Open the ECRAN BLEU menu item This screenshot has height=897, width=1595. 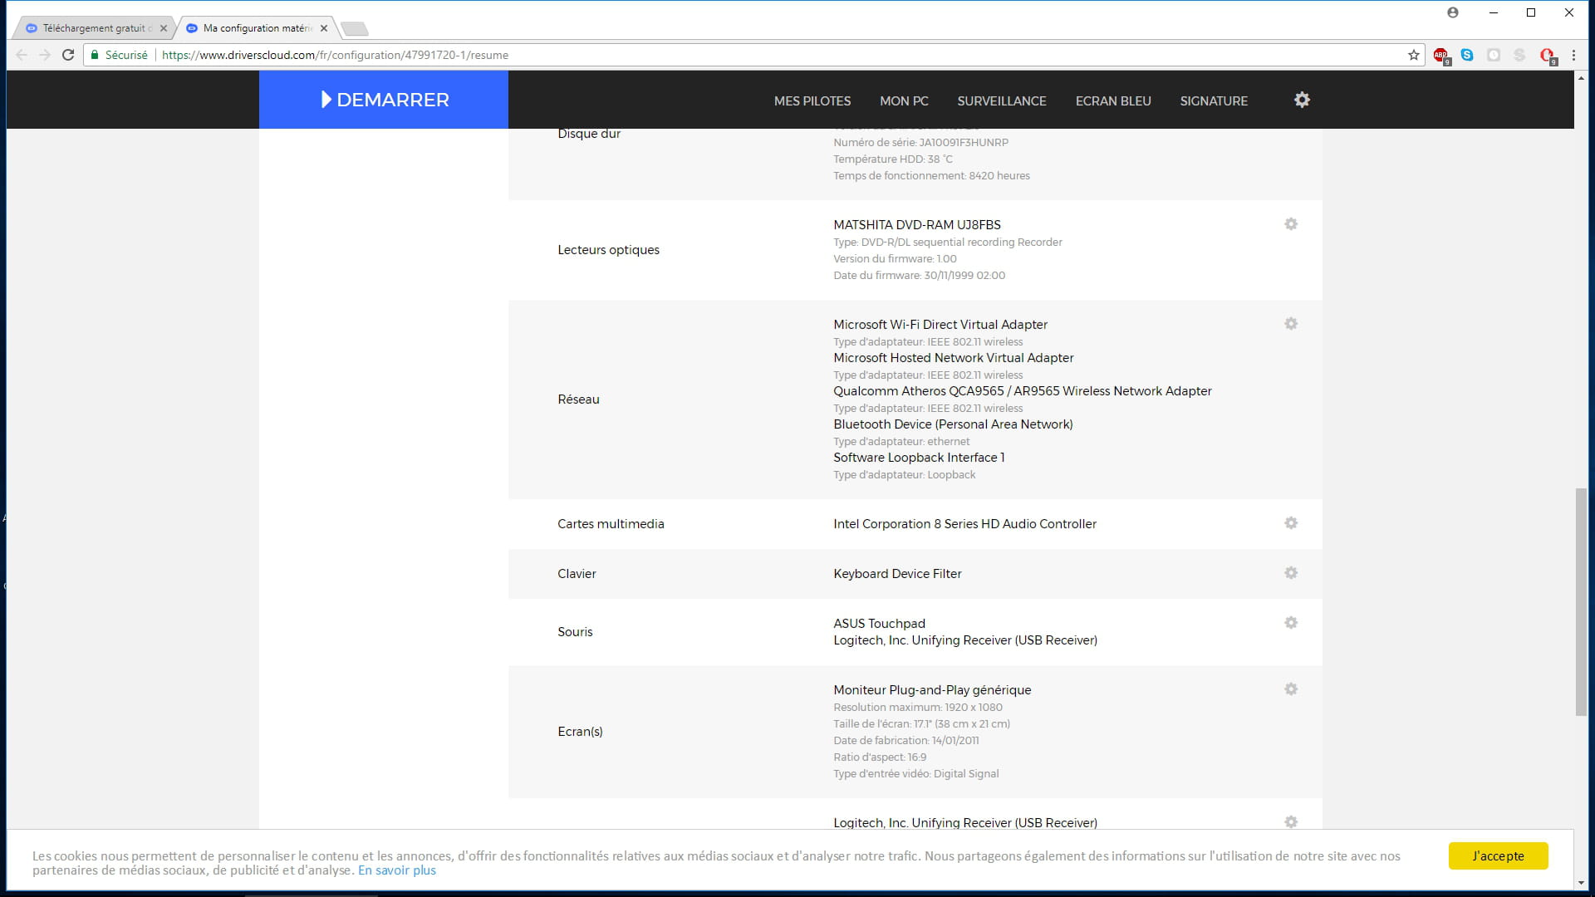coord(1112,100)
